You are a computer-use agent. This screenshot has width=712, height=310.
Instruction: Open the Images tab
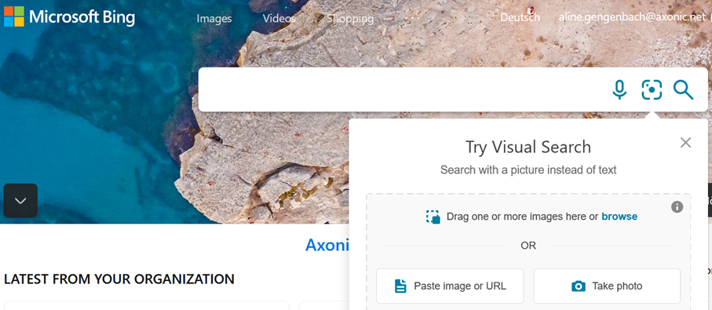pos(214,18)
